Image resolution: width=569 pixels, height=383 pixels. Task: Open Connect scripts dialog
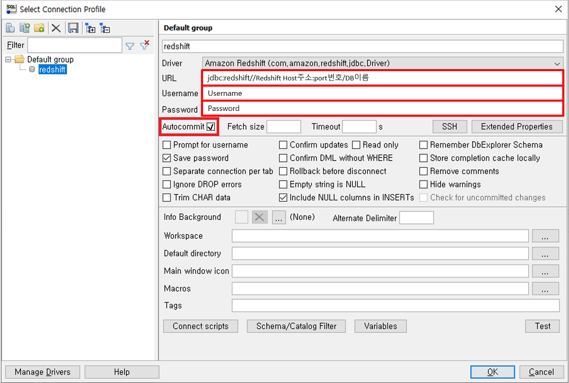click(200, 326)
